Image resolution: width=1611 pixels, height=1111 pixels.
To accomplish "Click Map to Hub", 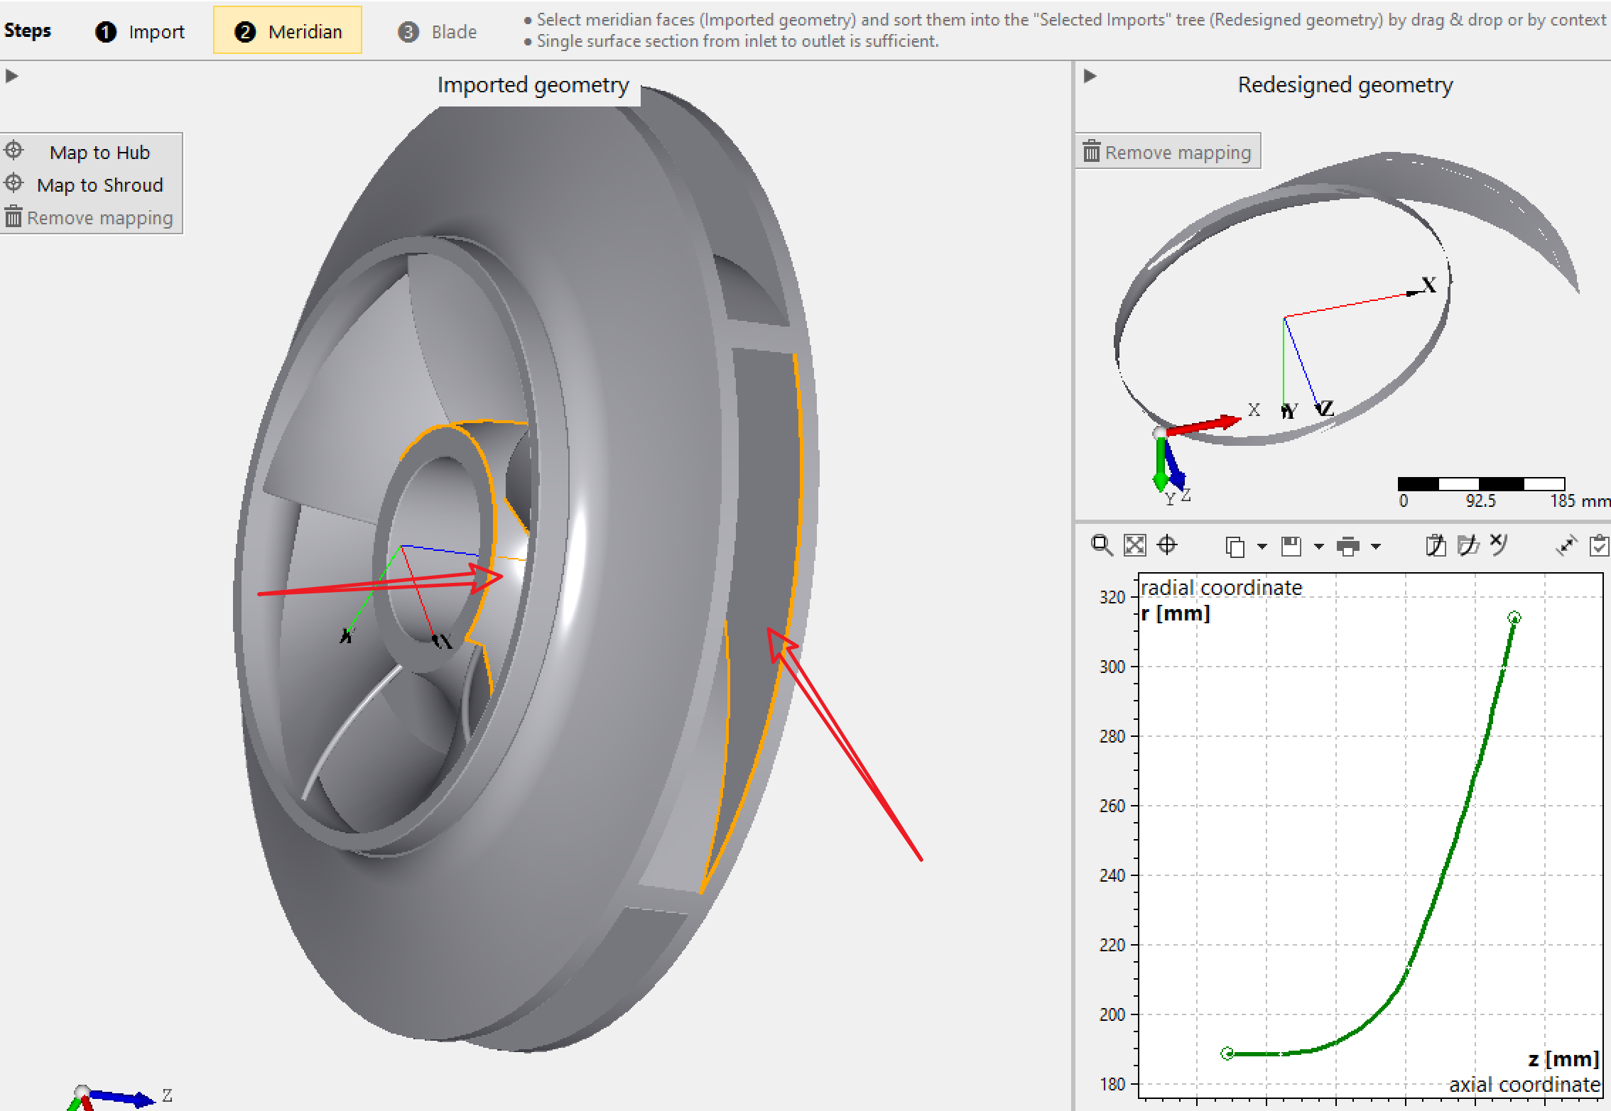I will [x=91, y=152].
